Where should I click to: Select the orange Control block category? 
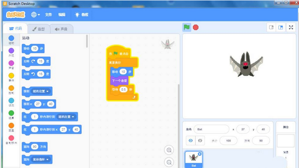(x=11, y=90)
